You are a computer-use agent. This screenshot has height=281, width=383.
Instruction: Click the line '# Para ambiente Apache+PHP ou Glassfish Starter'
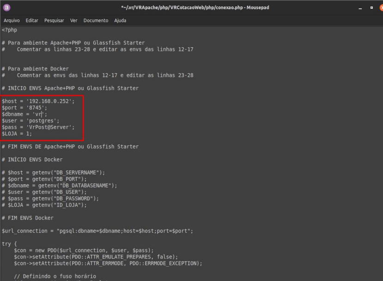point(73,43)
